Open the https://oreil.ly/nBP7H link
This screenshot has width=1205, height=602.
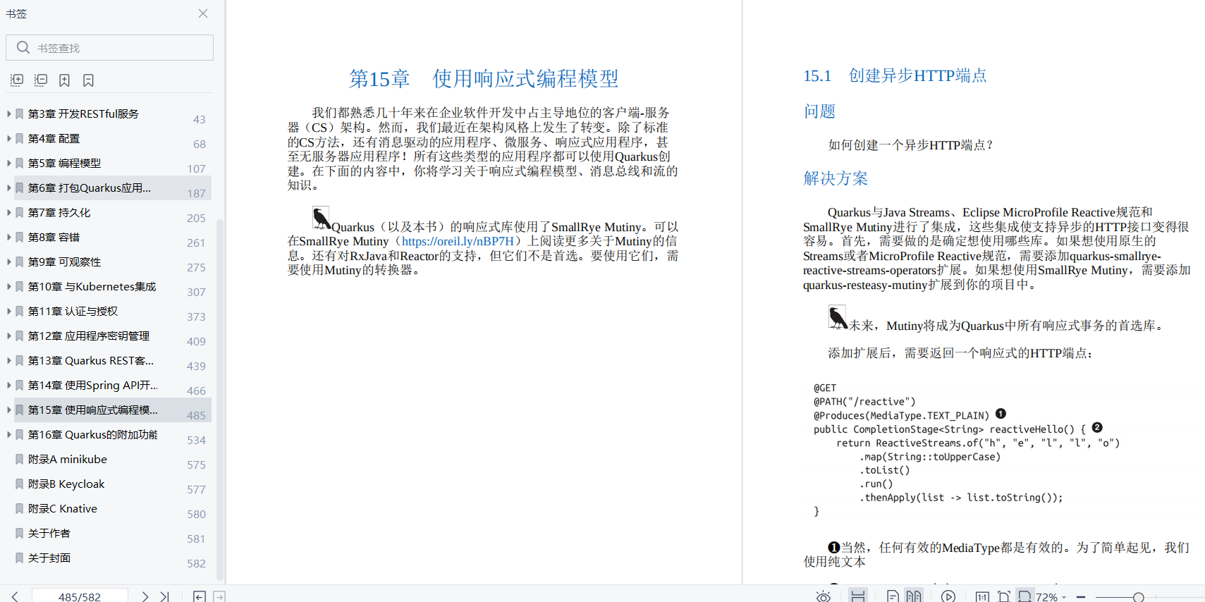point(458,241)
